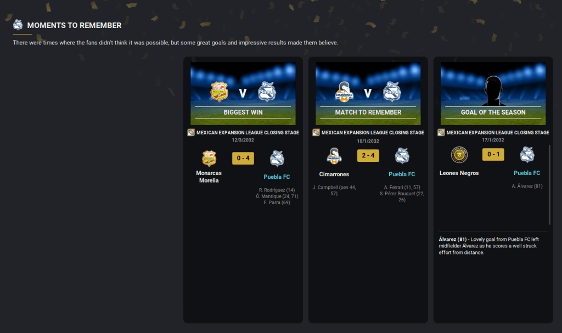This screenshot has height=333, width=562.
Task: Open the 0 - 4 match result
Action: click(x=243, y=158)
